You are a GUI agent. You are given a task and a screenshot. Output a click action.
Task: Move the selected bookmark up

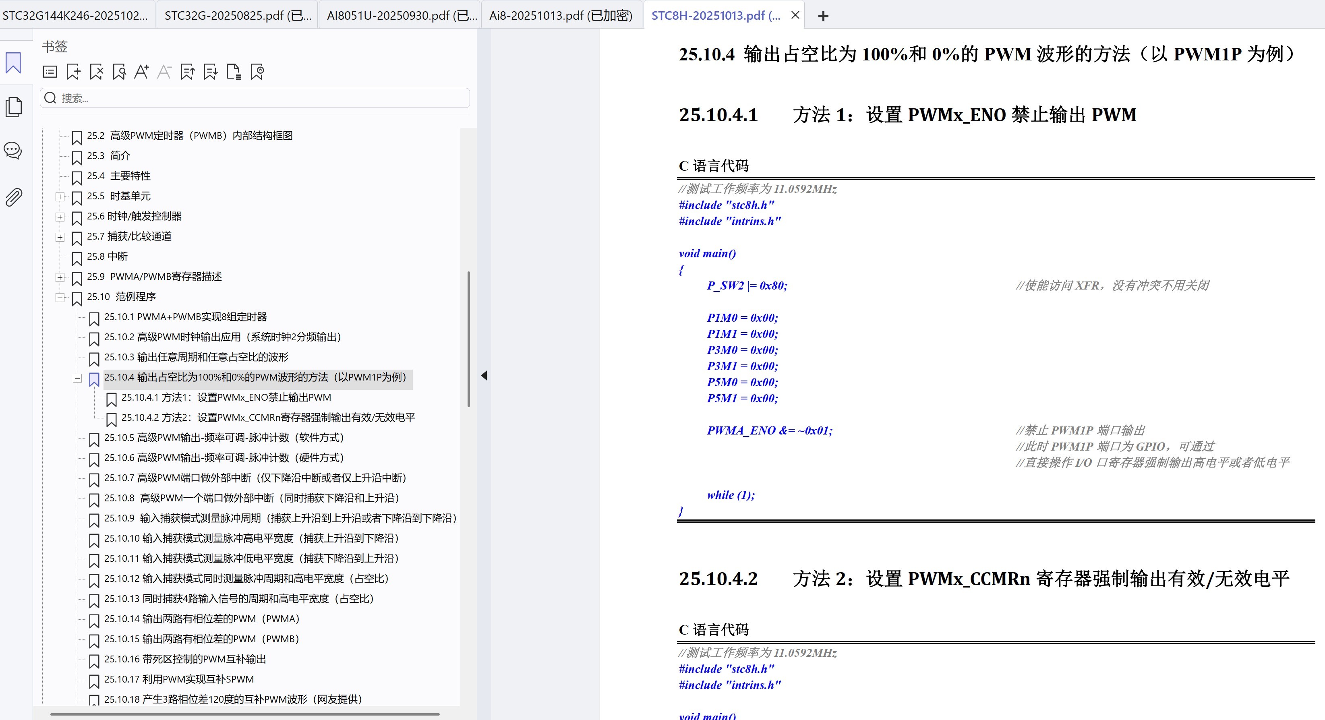click(x=187, y=72)
